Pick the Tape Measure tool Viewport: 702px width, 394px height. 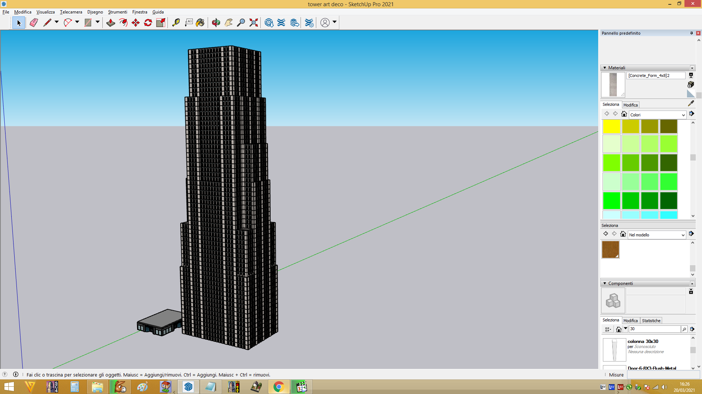(x=176, y=23)
